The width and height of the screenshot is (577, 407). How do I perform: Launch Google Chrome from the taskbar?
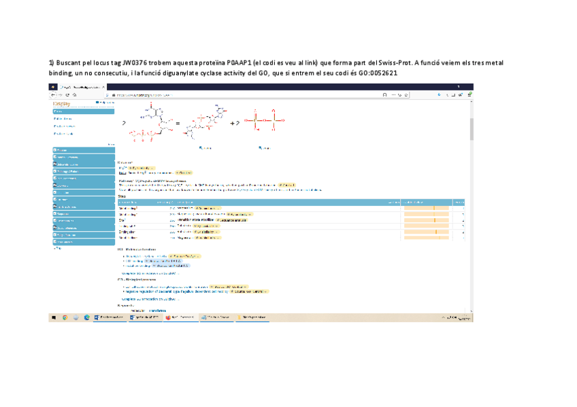coord(65,317)
